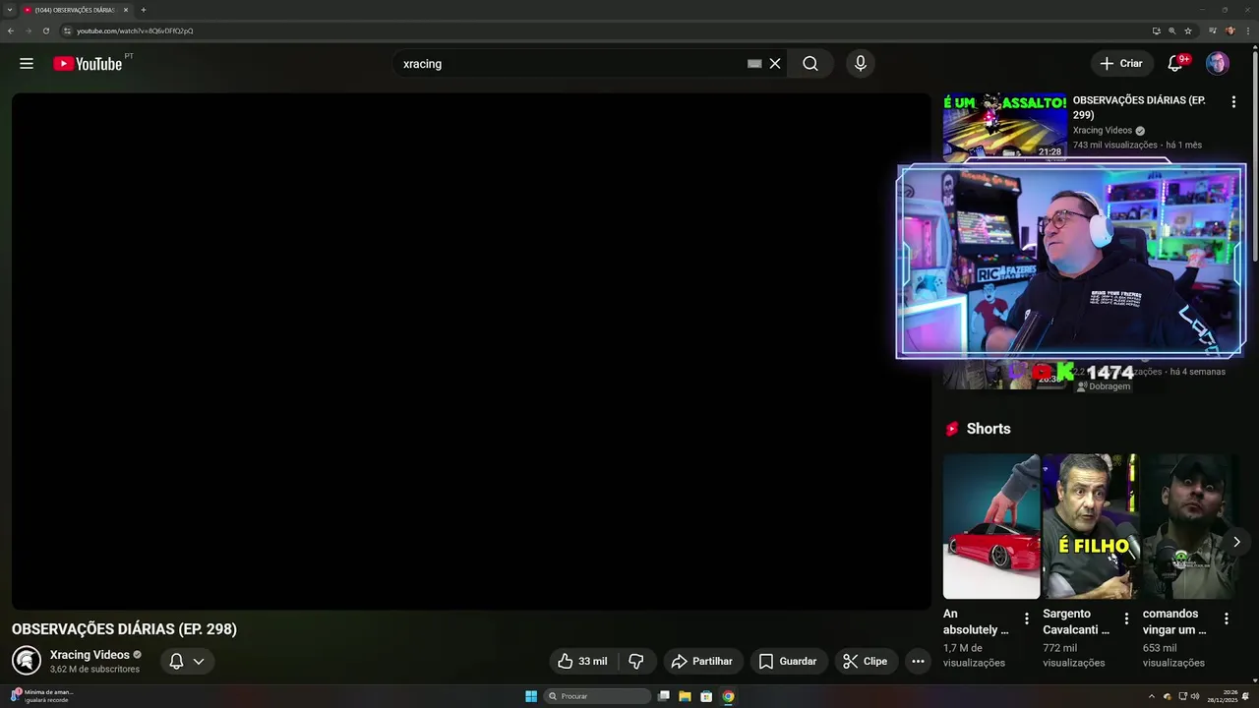1259x708 pixels.
Task: Open the YouTube hamburger guide menu
Action: click(x=27, y=64)
